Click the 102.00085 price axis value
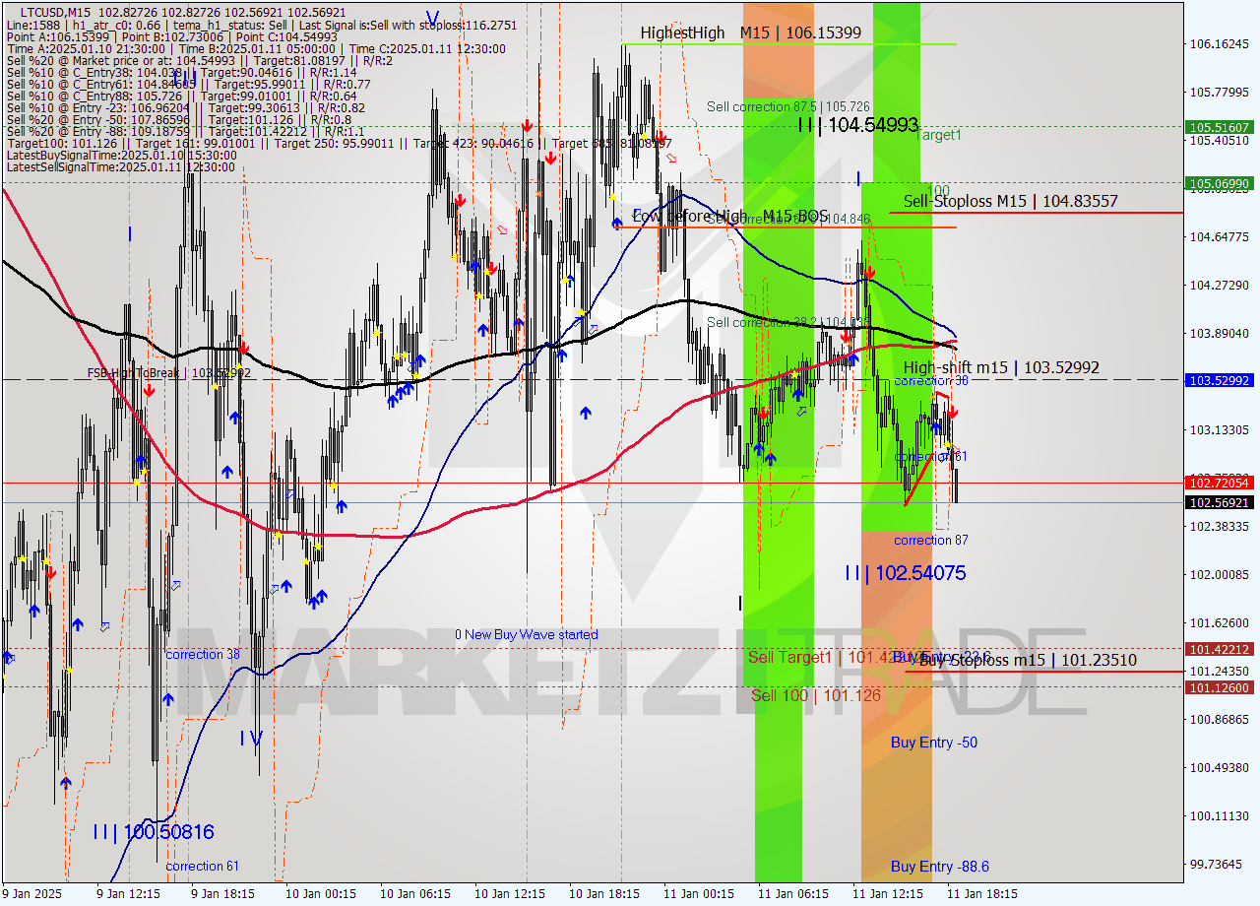The height and width of the screenshot is (906, 1260). pyautogui.click(x=1221, y=575)
